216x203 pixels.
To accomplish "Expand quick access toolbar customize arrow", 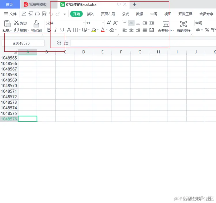I will tap(65, 14).
